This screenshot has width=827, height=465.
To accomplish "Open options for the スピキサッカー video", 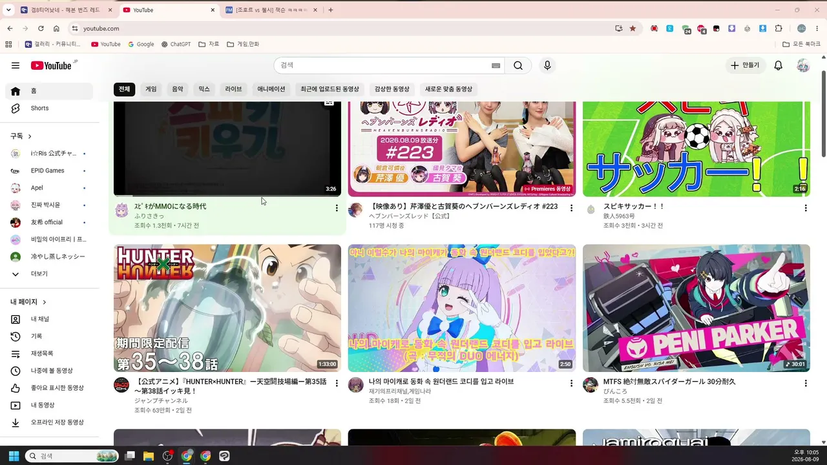I will tap(806, 208).
